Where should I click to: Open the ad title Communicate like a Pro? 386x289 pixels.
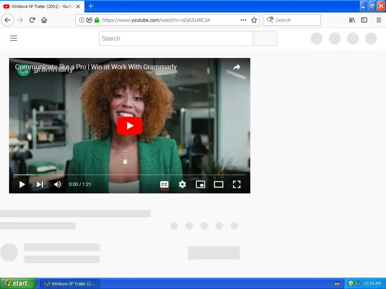click(x=96, y=67)
